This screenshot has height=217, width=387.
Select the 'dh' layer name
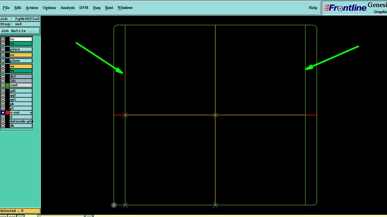click(x=21, y=126)
